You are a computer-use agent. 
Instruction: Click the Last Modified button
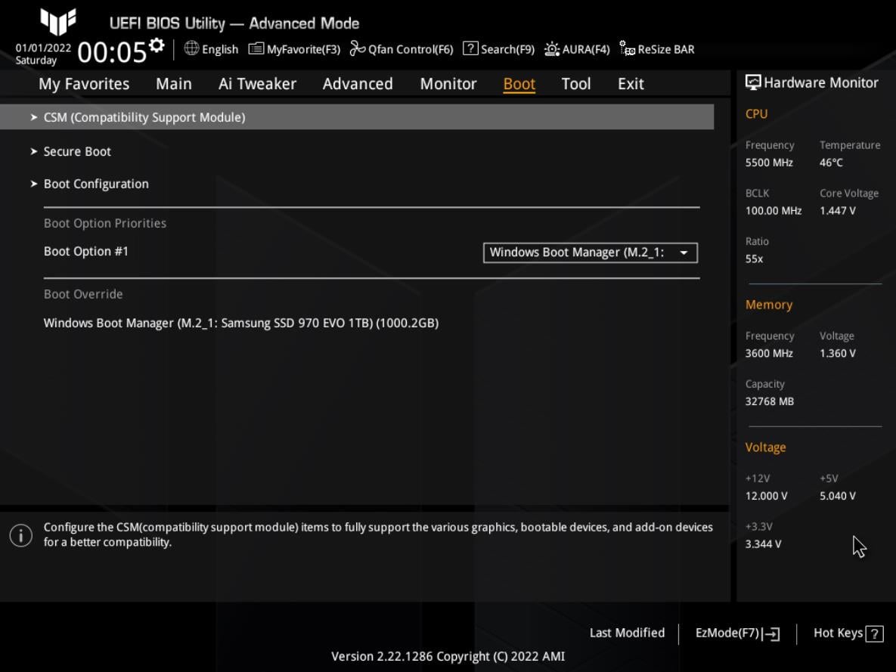click(x=627, y=633)
